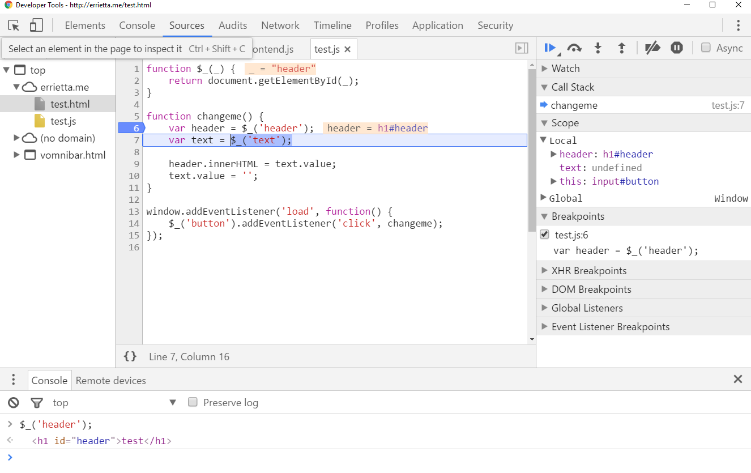The width and height of the screenshot is (751, 473).
Task: Close the console drawer
Action: click(x=738, y=380)
